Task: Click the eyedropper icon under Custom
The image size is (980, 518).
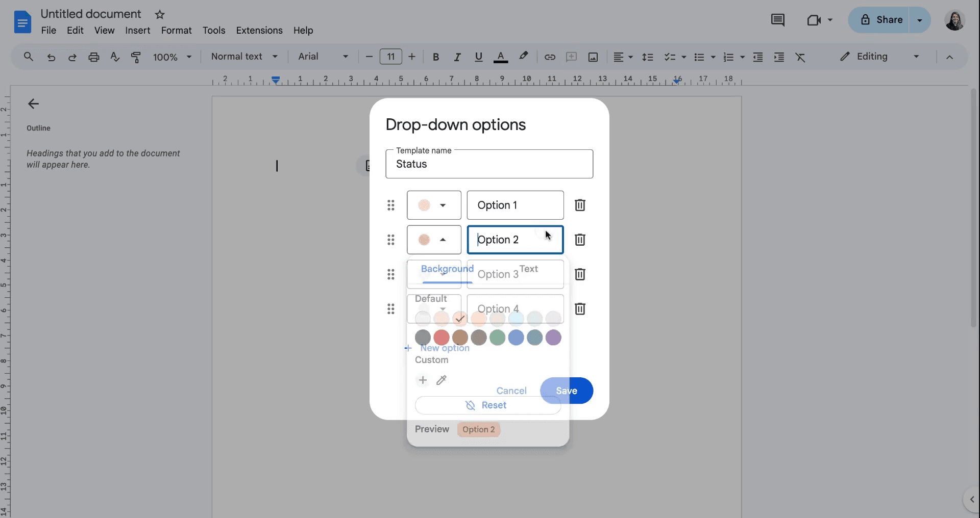Action: 442,380
